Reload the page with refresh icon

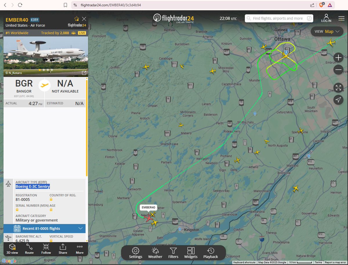tap(20, 5)
